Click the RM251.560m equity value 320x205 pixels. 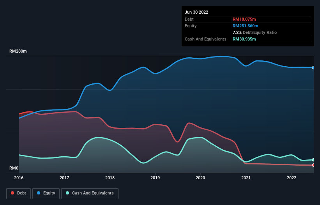pyautogui.click(x=246, y=26)
